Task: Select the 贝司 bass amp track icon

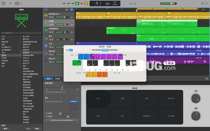Action: pyautogui.click(x=46, y=45)
